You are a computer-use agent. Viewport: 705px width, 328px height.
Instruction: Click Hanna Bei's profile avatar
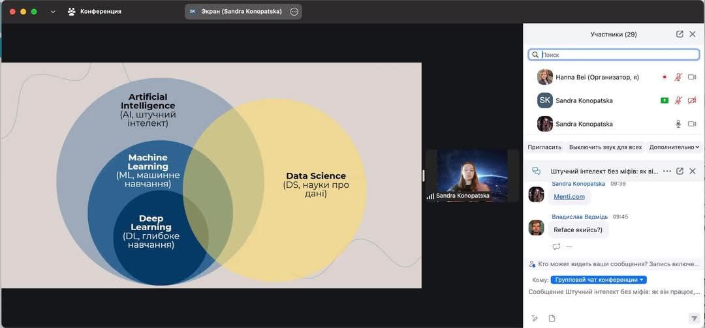[x=545, y=77]
